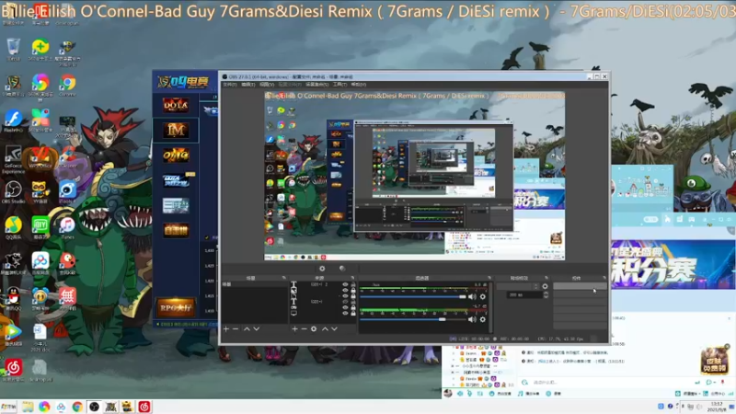Toggle lock of display capture source
This screenshot has height=414, width=736.
tap(353, 313)
